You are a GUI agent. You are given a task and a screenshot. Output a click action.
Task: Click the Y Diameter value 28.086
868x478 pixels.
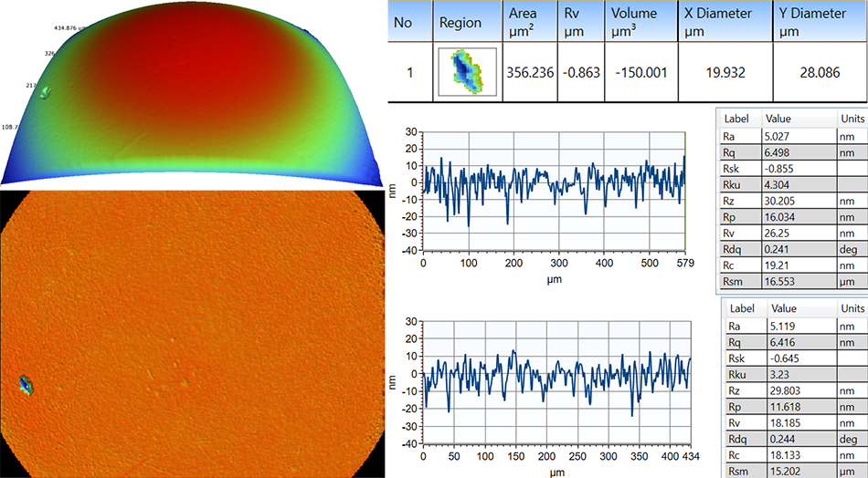click(819, 72)
